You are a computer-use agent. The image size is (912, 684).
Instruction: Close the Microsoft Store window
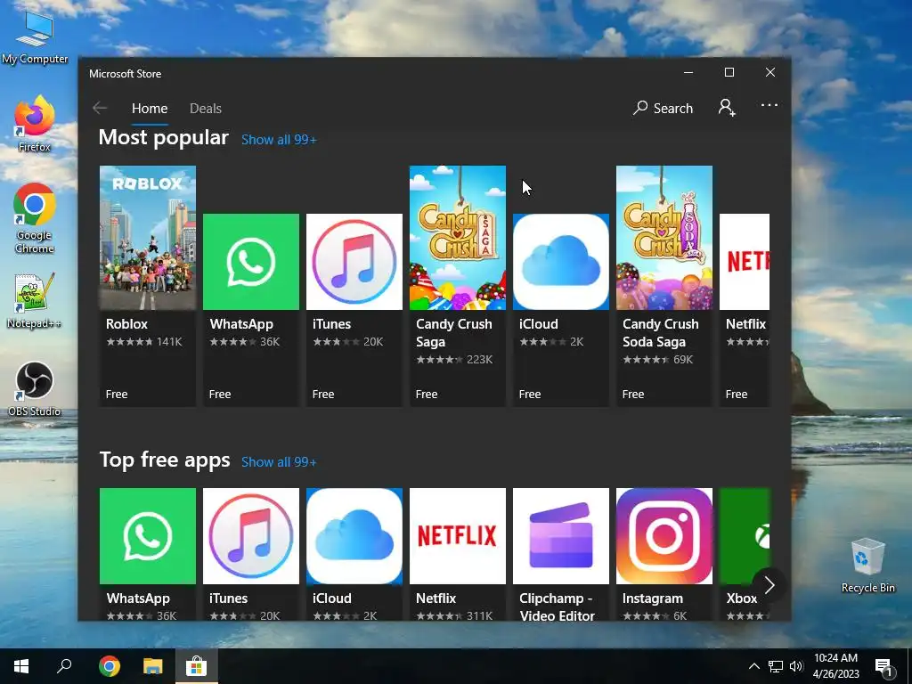(770, 73)
